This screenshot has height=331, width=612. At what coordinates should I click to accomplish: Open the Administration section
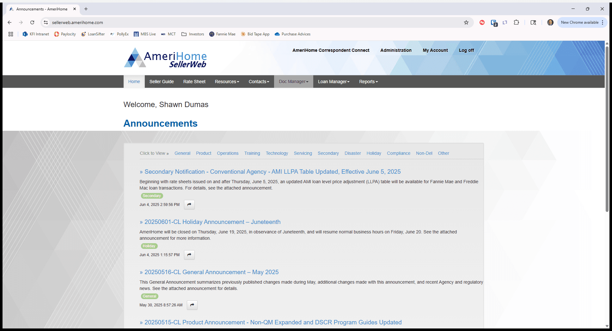click(x=396, y=50)
